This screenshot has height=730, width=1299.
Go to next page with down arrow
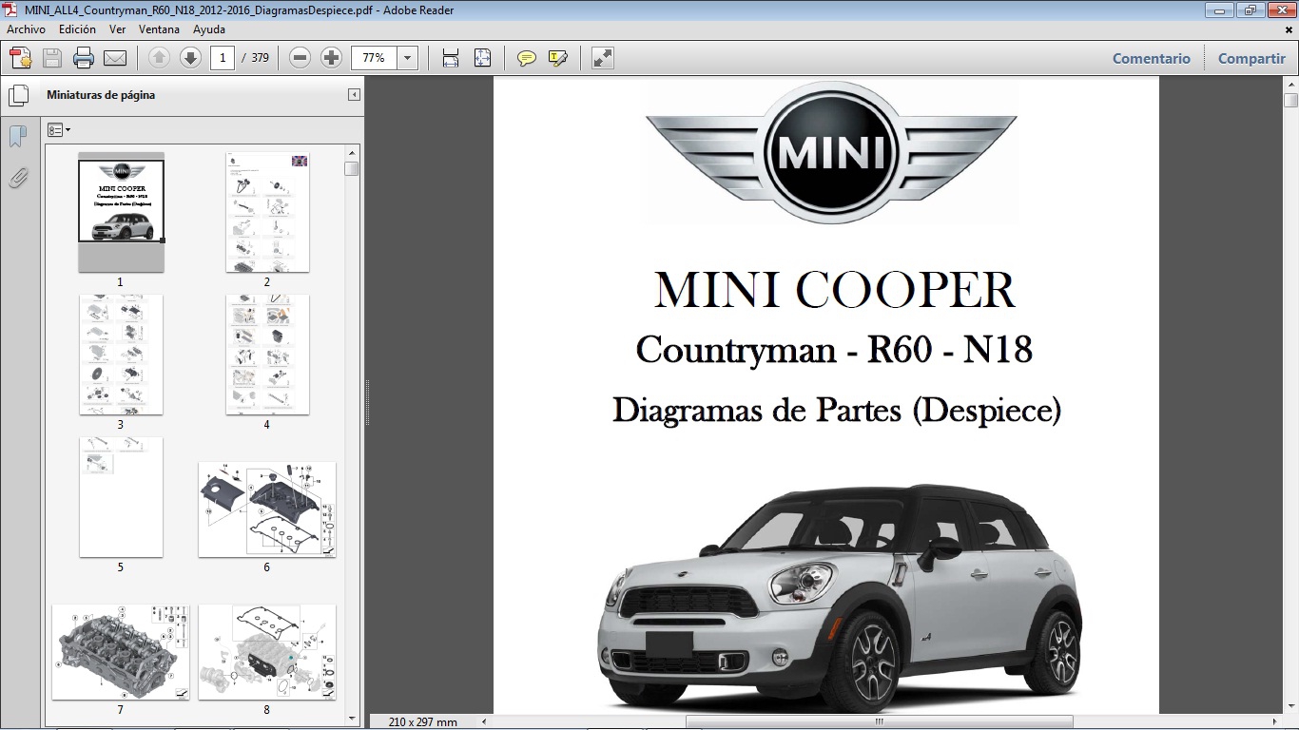point(190,58)
